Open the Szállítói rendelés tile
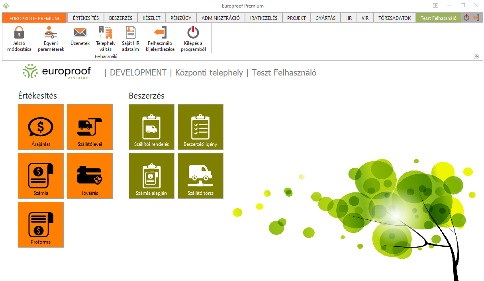Viewport: 484px width, 281px height. click(x=151, y=127)
